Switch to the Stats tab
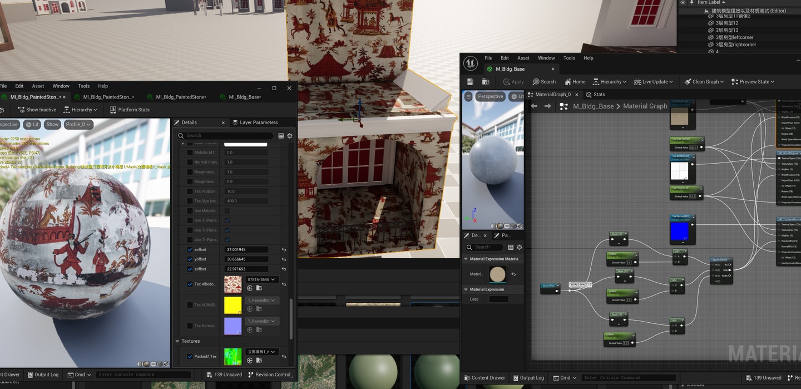 pos(595,95)
